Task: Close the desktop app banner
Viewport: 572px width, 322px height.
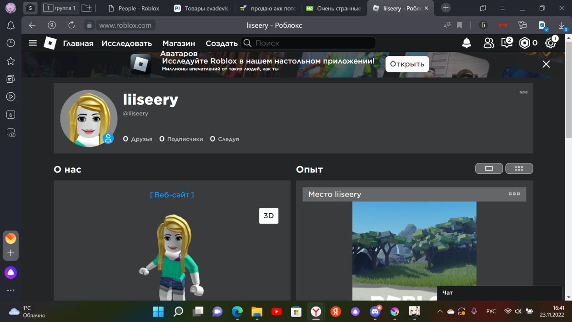Action: (x=546, y=64)
